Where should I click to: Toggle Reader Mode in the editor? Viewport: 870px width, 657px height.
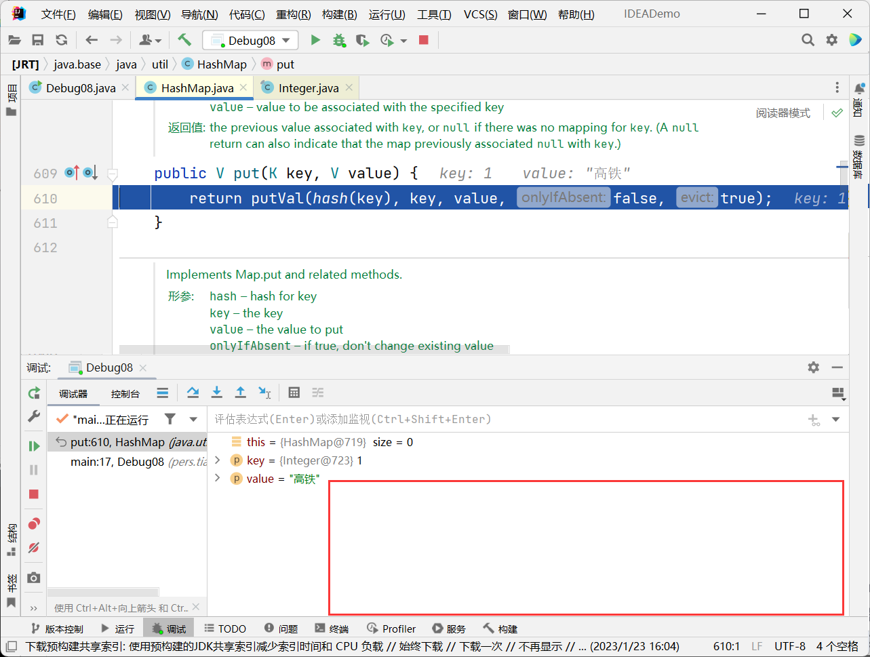[783, 113]
